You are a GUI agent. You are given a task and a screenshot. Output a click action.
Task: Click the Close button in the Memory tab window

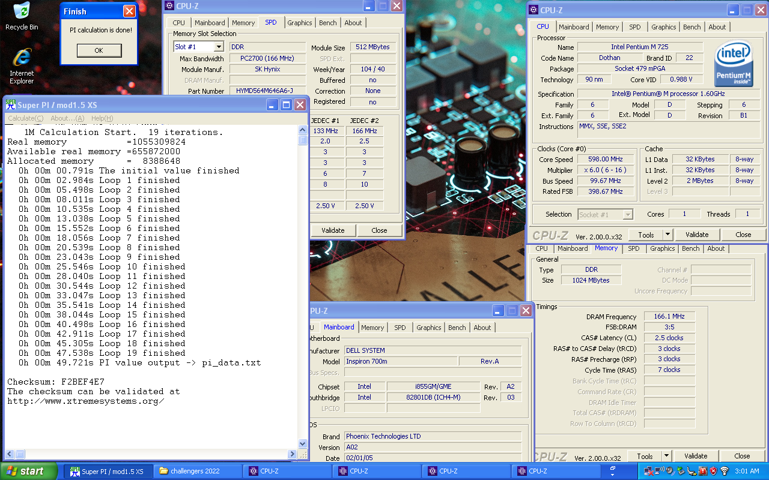742,456
